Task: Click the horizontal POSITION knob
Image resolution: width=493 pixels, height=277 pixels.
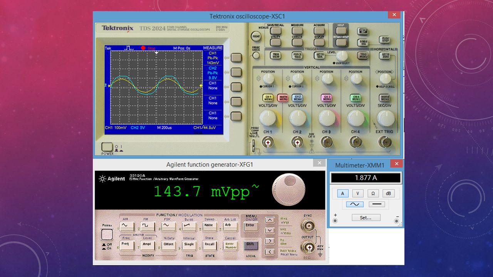Action: [385, 78]
